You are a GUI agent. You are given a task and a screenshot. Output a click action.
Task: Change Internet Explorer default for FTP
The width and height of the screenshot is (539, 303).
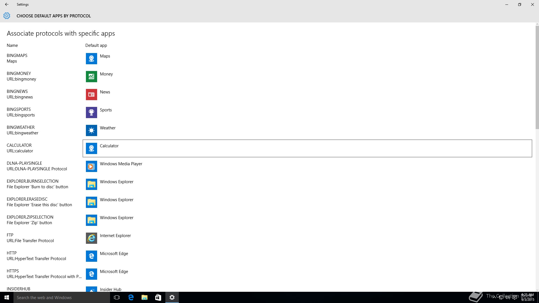[x=307, y=238]
